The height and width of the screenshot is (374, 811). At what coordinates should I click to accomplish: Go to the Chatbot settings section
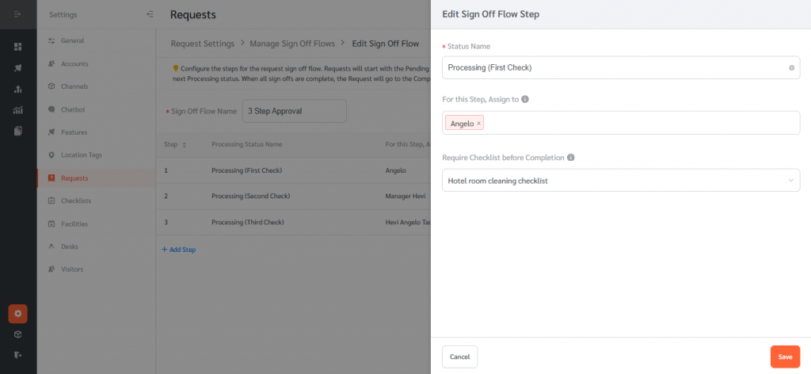click(72, 109)
